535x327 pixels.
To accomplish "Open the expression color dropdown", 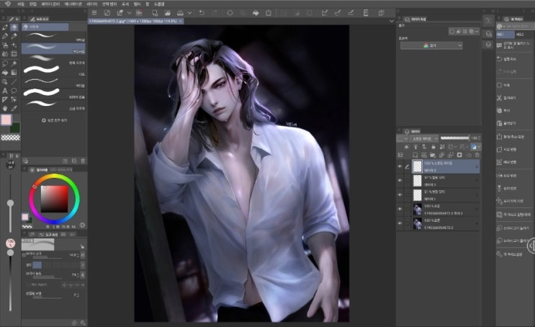I will coord(431,45).
